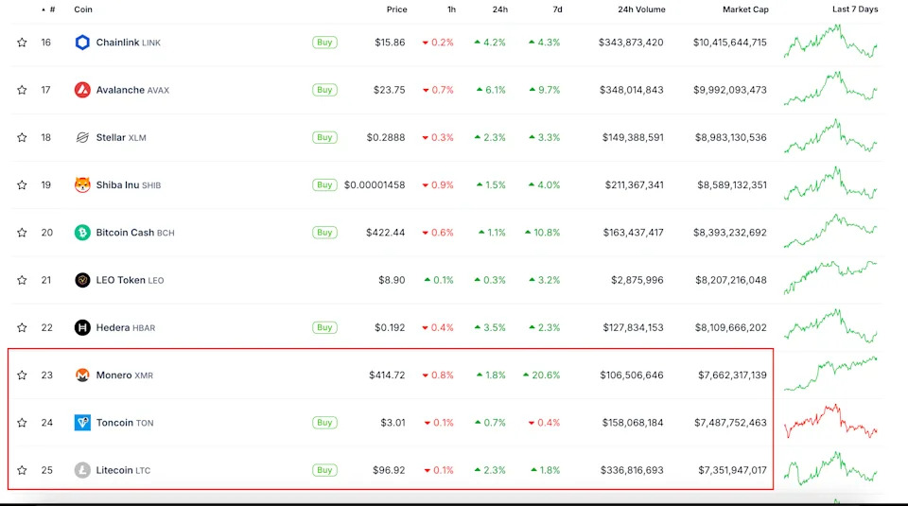Sort by the Coin column header
Image resolution: width=908 pixels, height=506 pixels.
[83, 9]
